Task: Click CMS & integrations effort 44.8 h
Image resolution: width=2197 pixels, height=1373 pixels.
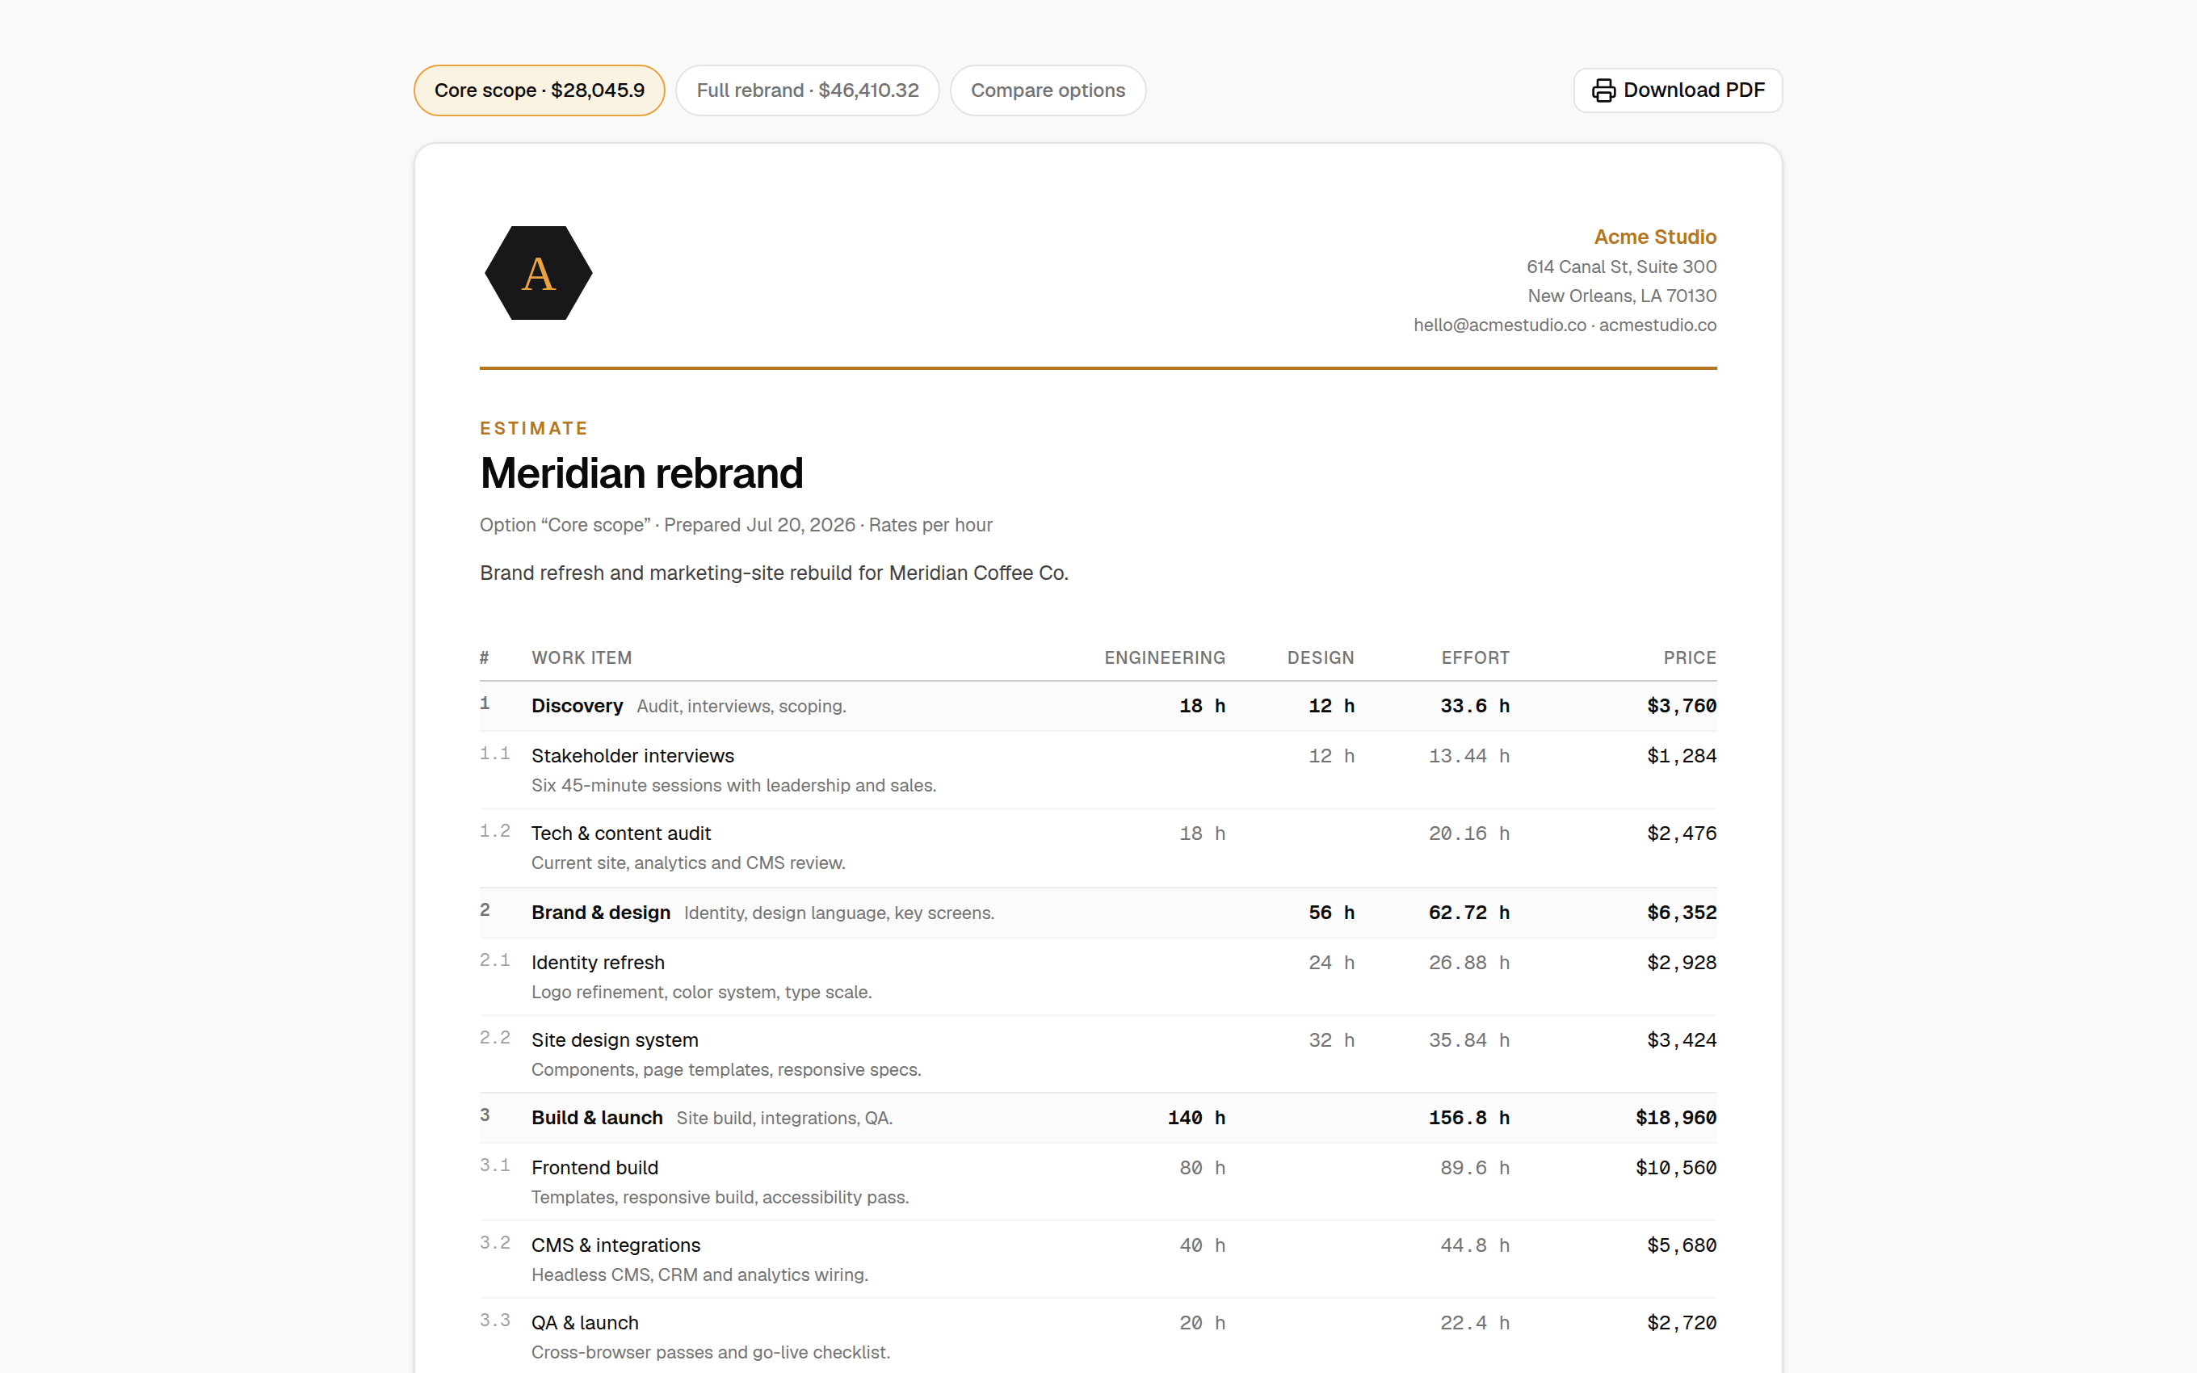Action: [x=1474, y=1245]
